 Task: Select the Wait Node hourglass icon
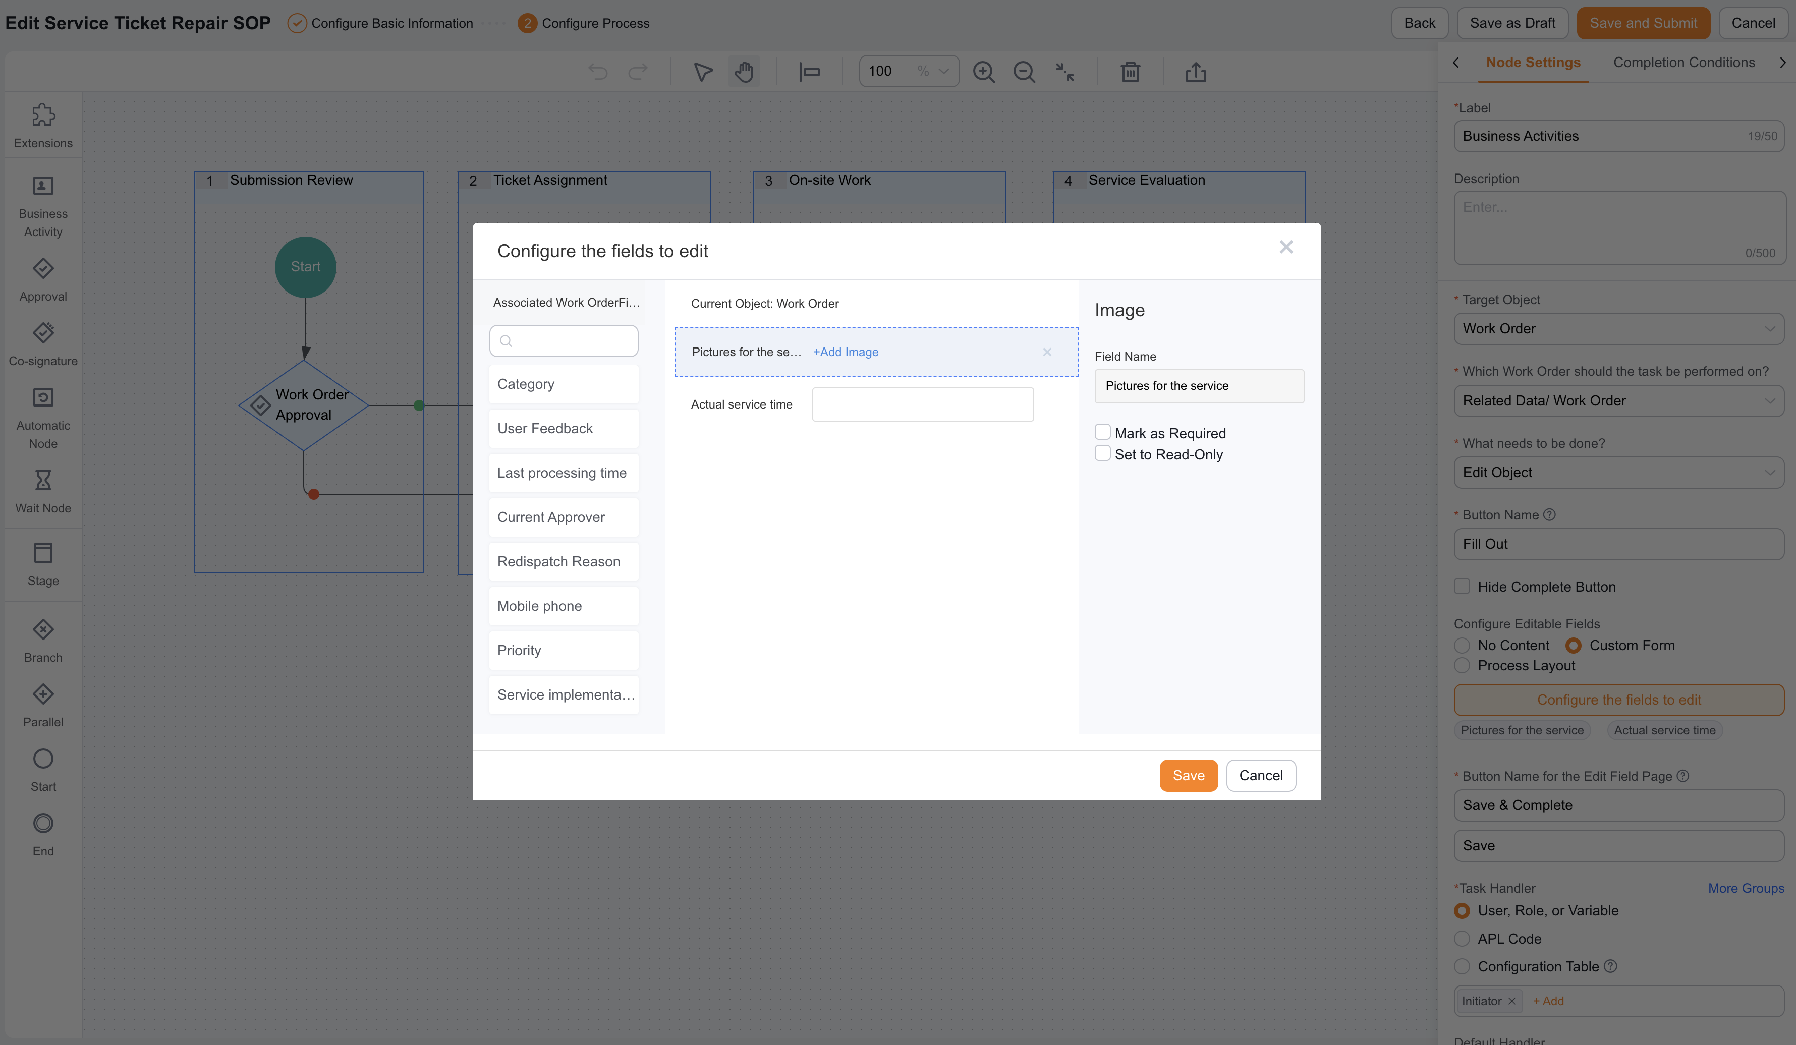click(x=43, y=480)
